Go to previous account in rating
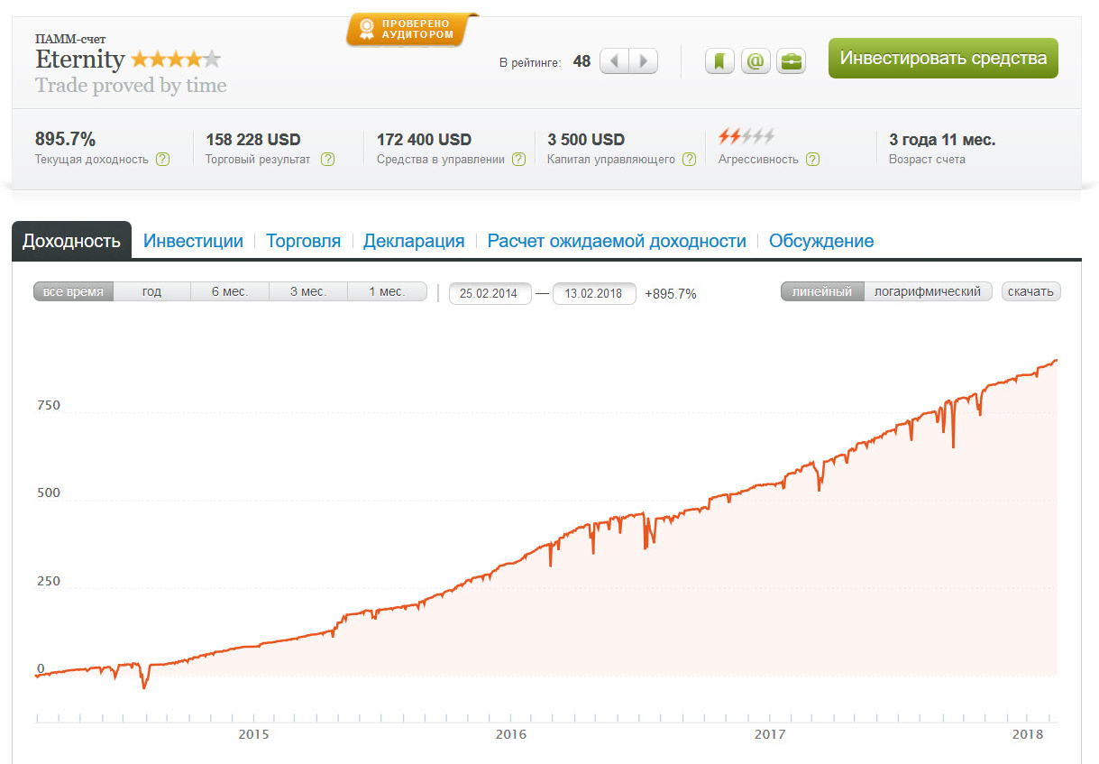 click(614, 61)
